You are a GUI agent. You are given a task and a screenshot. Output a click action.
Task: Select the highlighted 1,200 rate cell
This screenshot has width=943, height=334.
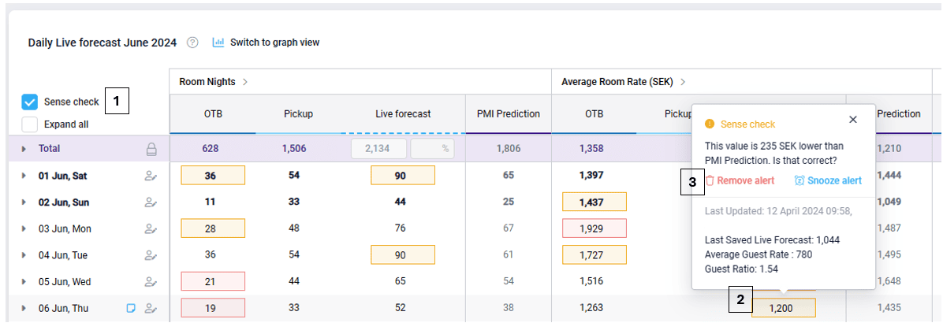coord(783,308)
